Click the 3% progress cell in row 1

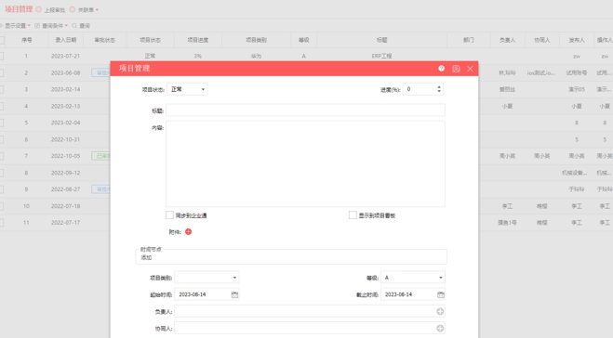click(x=198, y=57)
